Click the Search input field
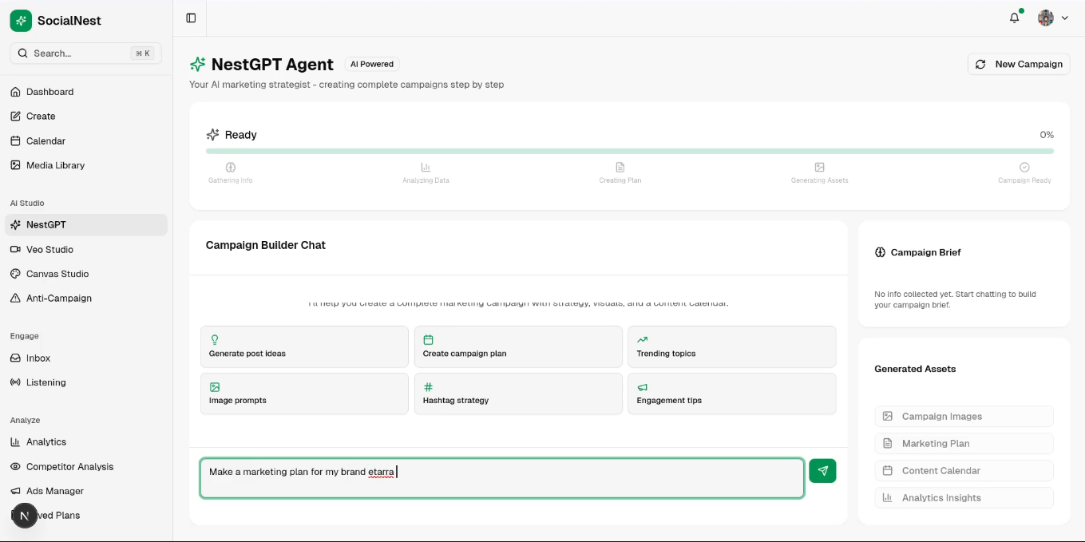The image size is (1085, 542). [80, 53]
